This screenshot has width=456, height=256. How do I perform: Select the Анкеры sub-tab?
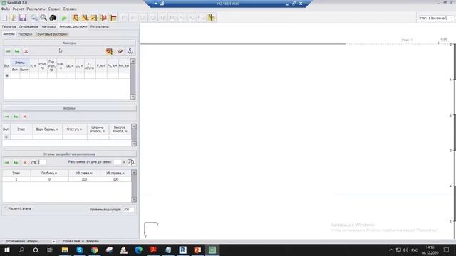[x=9, y=34]
